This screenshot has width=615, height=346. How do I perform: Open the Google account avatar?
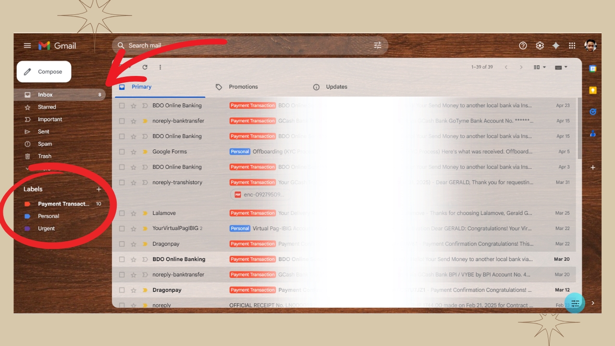coord(590,46)
